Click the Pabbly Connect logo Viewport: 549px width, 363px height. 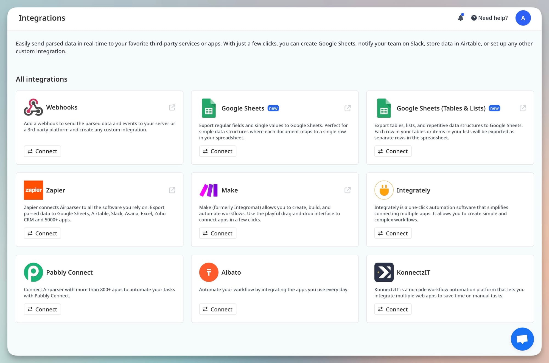click(x=33, y=272)
